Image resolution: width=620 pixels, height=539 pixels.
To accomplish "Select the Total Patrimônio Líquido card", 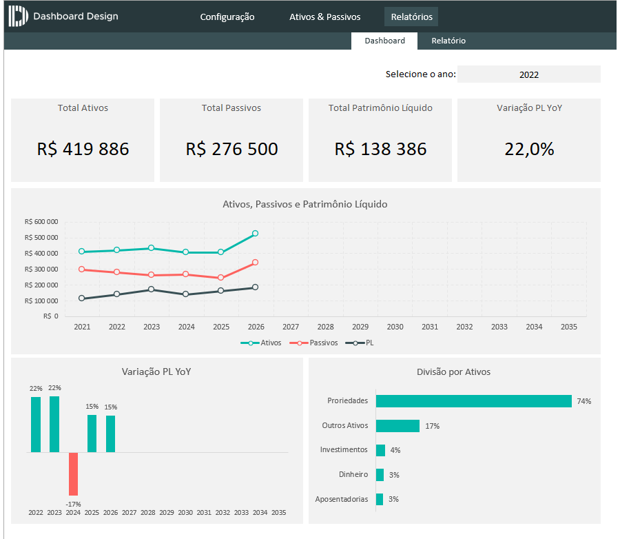I will (380, 140).
